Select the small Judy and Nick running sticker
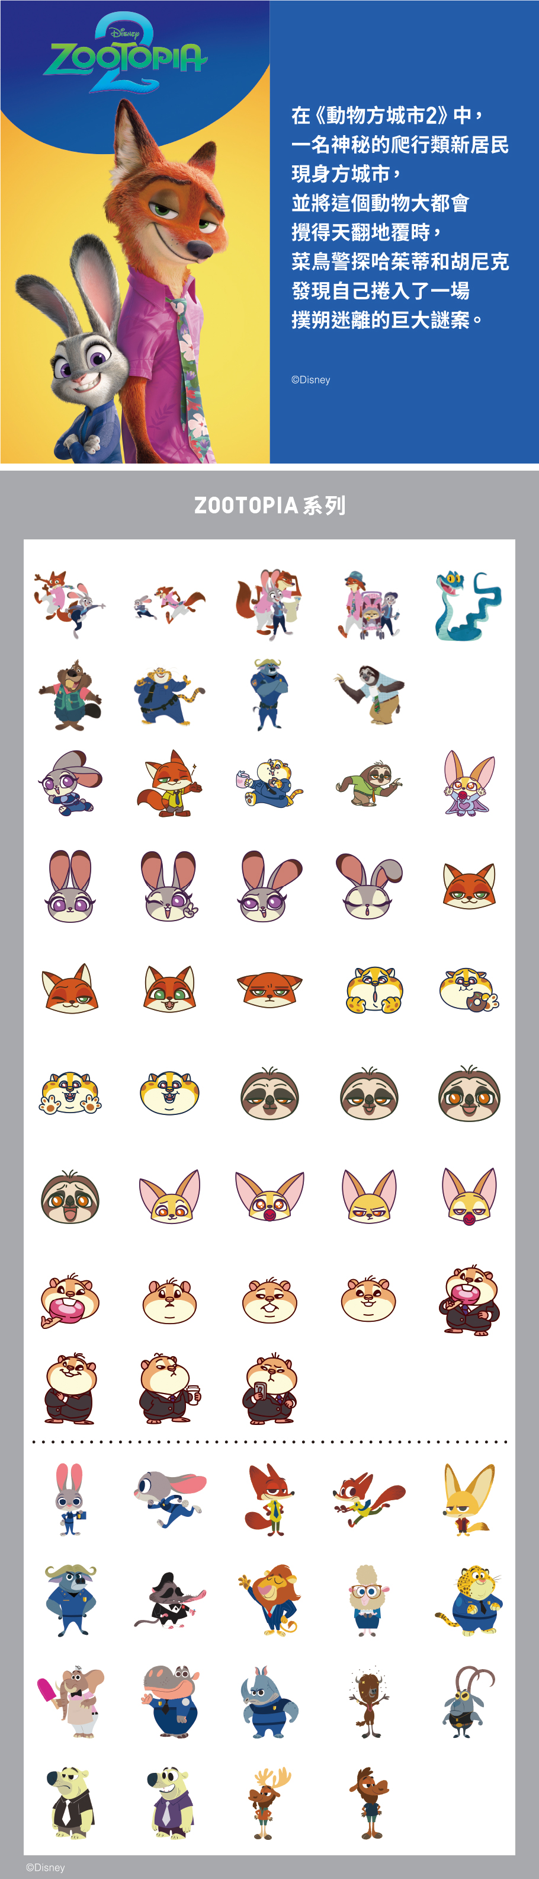 [x=169, y=605]
